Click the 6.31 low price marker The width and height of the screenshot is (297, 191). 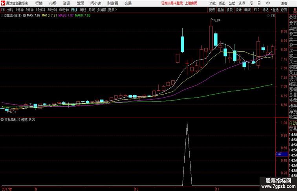coord(13,112)
